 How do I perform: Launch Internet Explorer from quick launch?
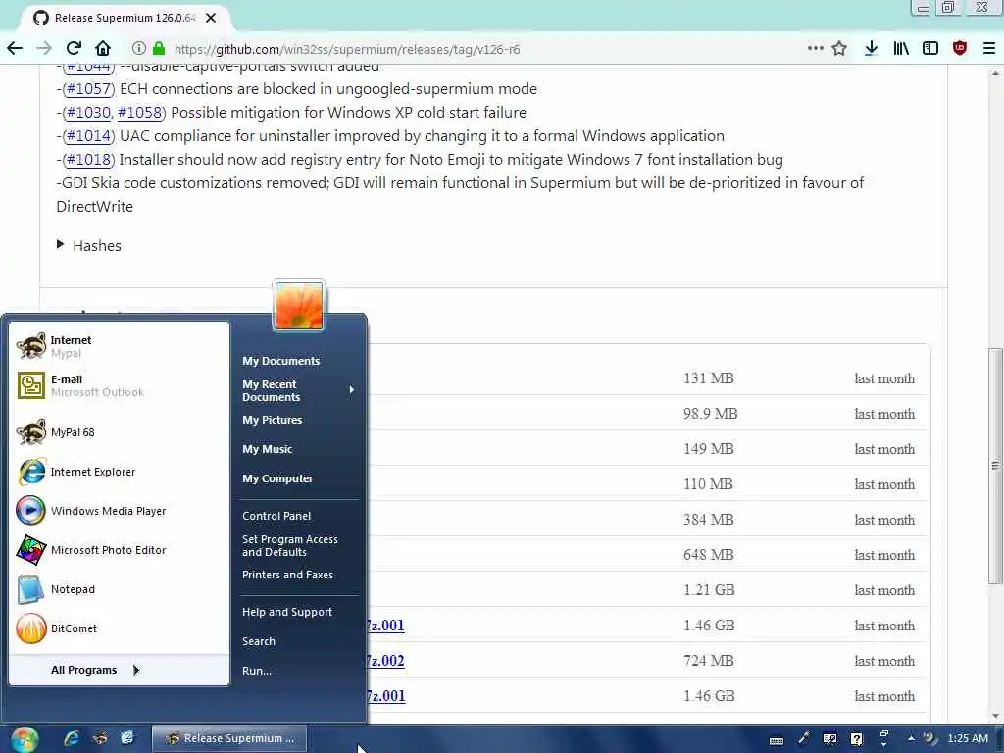click(x=71, y=738)
